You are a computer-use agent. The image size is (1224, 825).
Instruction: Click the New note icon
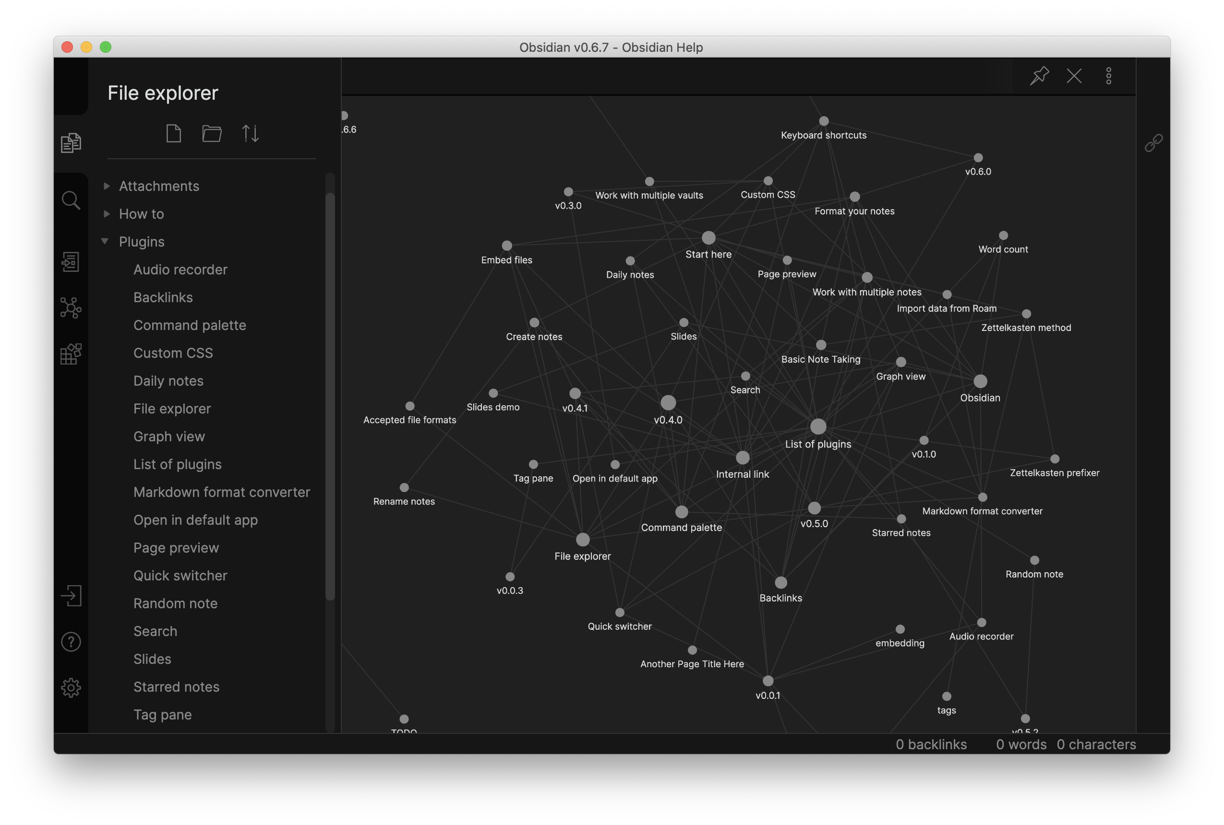(174, 133)
